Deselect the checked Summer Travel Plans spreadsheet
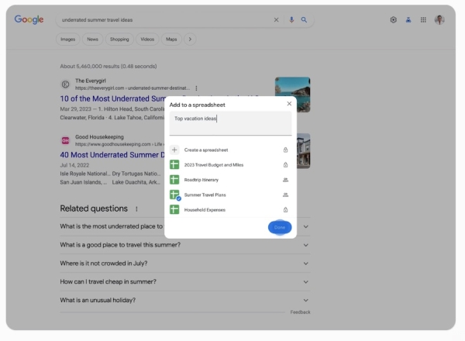Screen dimensions: 465x341 pos(176,195)
